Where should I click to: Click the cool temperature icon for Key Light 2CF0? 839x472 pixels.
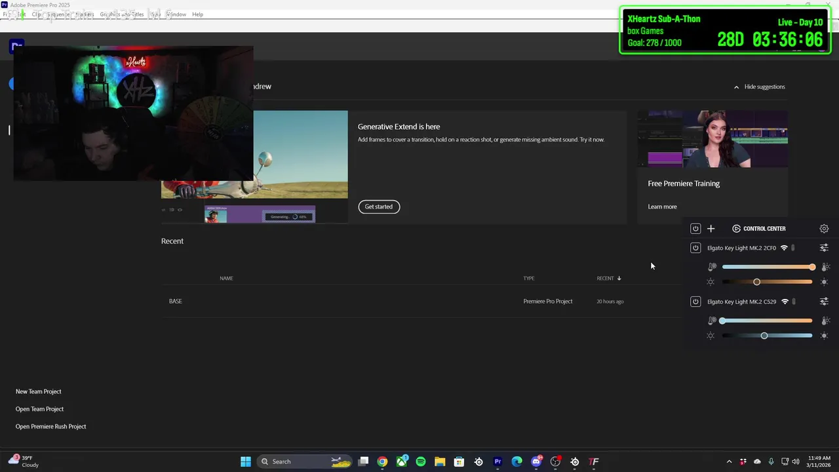712,267
